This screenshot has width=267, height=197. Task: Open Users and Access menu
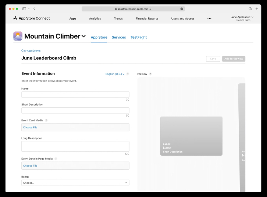(183, 18)
